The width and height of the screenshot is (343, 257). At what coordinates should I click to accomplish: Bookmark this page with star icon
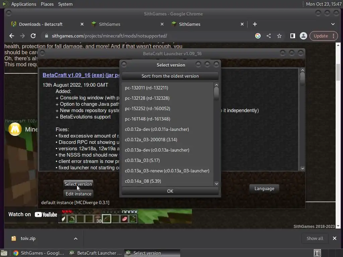tap(279, 36)
